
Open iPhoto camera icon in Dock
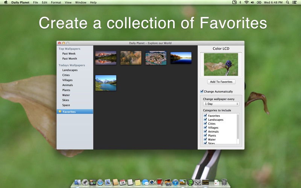[167, 182]
